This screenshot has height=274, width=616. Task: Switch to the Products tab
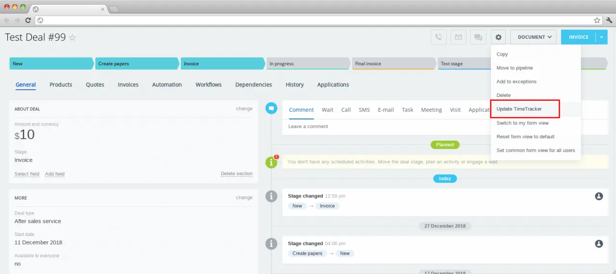[x=61, y=84]
